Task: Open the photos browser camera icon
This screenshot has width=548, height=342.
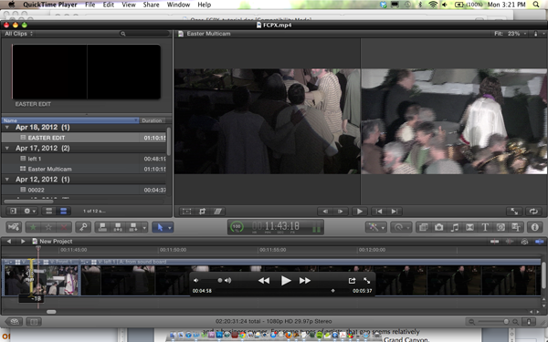Action: click(x=439, y=227)
